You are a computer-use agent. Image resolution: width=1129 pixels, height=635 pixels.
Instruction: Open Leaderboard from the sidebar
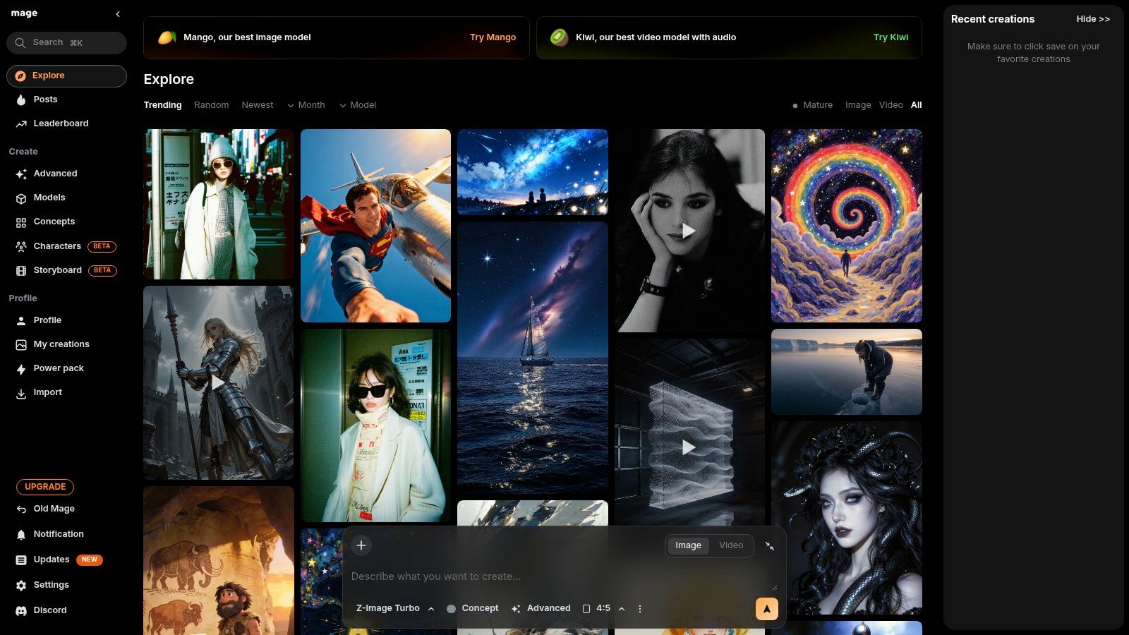(x=61, y=123)
